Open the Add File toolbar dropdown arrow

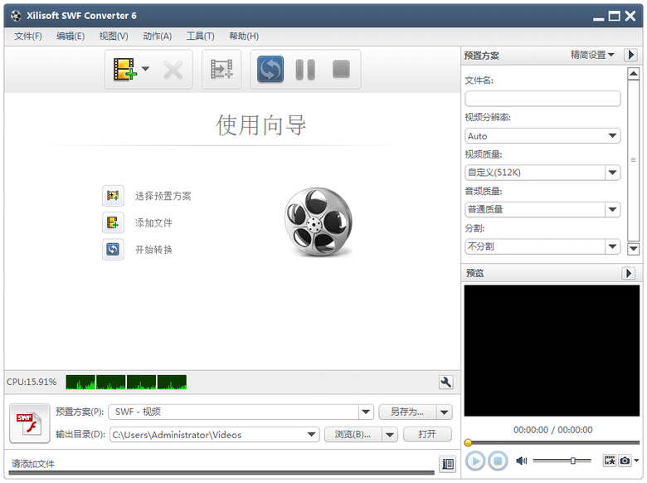pos(145,69)
